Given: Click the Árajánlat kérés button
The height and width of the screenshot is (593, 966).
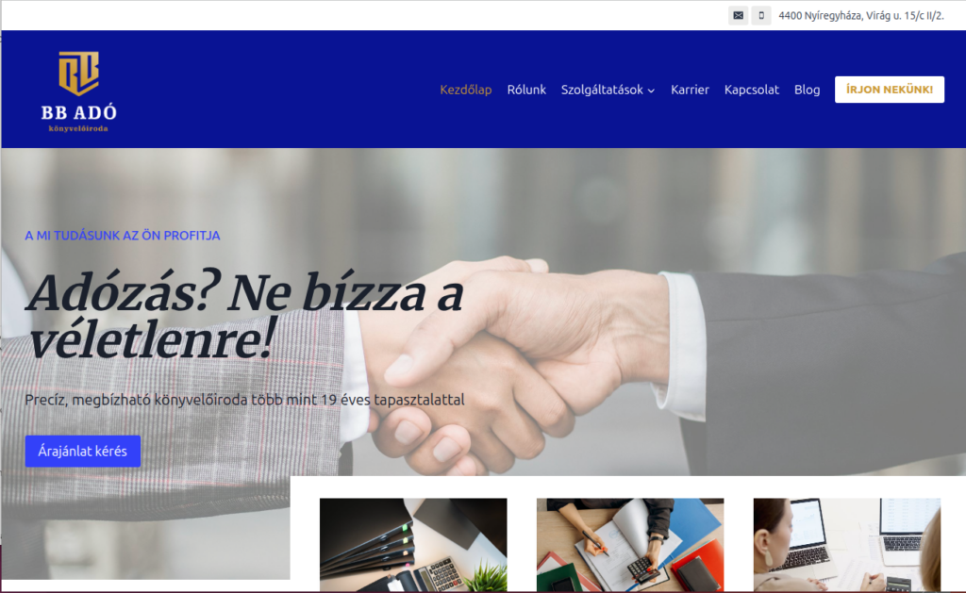Looking at the screenshot, I should 83,451.
